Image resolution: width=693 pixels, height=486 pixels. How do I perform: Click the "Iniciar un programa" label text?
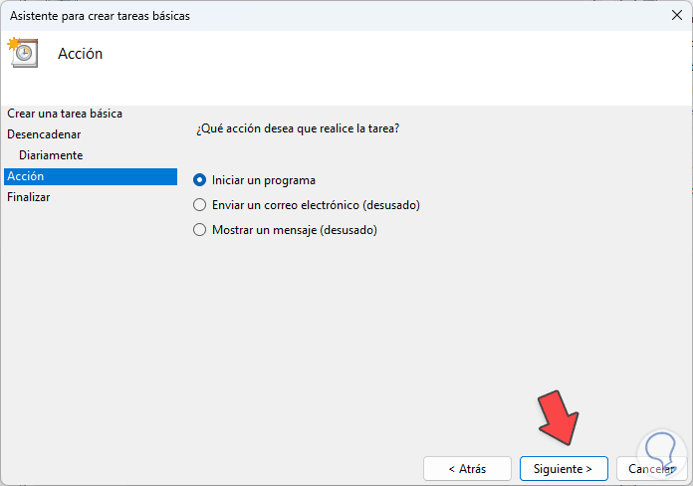pyautogui.click(x=263, y=180)
